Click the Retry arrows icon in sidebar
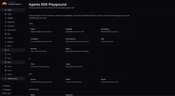The width and height of the screenshot is (175, 96). click(x=6, y=46)
